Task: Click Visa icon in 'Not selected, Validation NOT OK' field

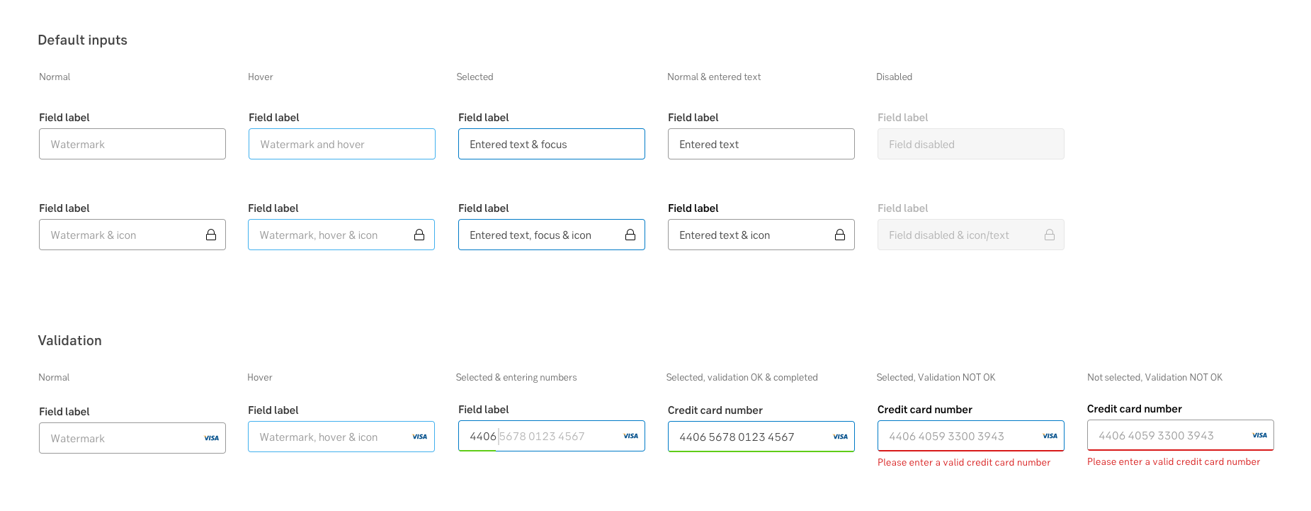Action: pos(1260,435)
